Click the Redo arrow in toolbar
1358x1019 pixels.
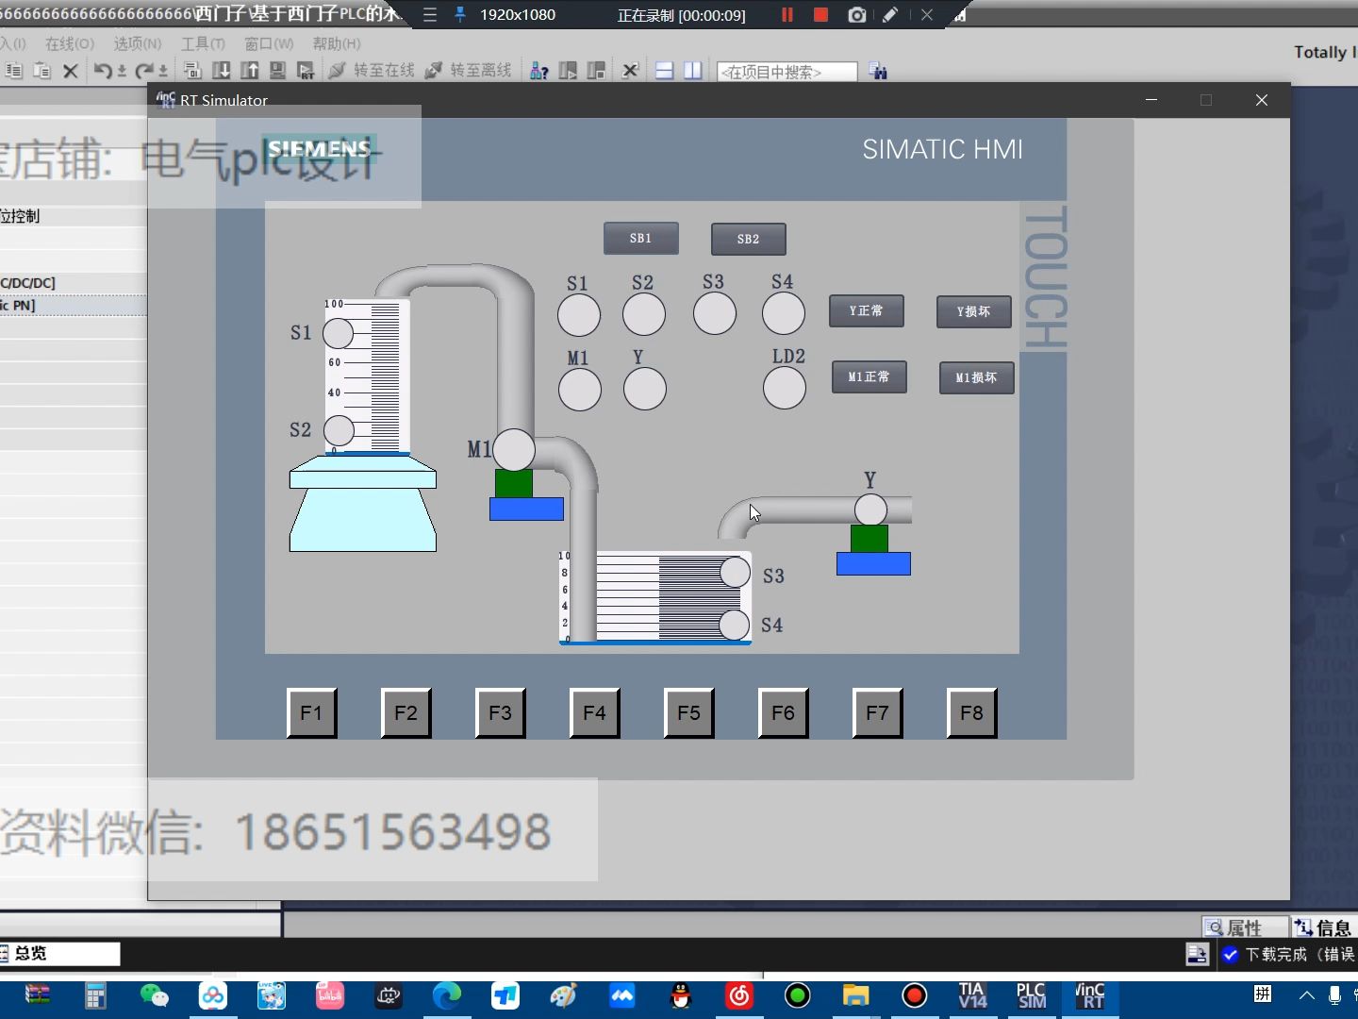(x=144, y=71)
